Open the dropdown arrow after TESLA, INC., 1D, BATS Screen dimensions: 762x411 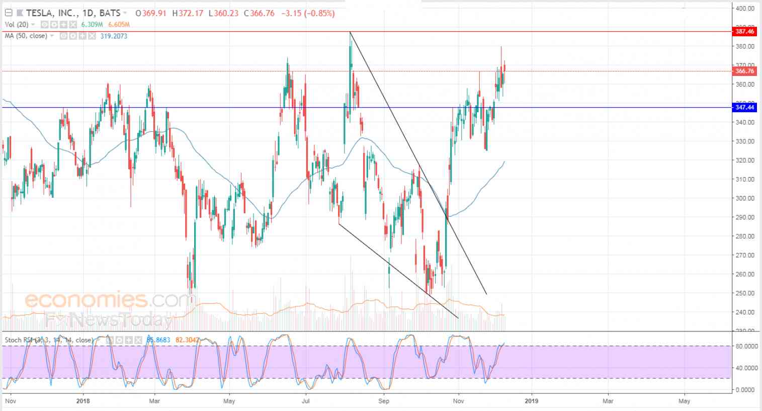125,14
